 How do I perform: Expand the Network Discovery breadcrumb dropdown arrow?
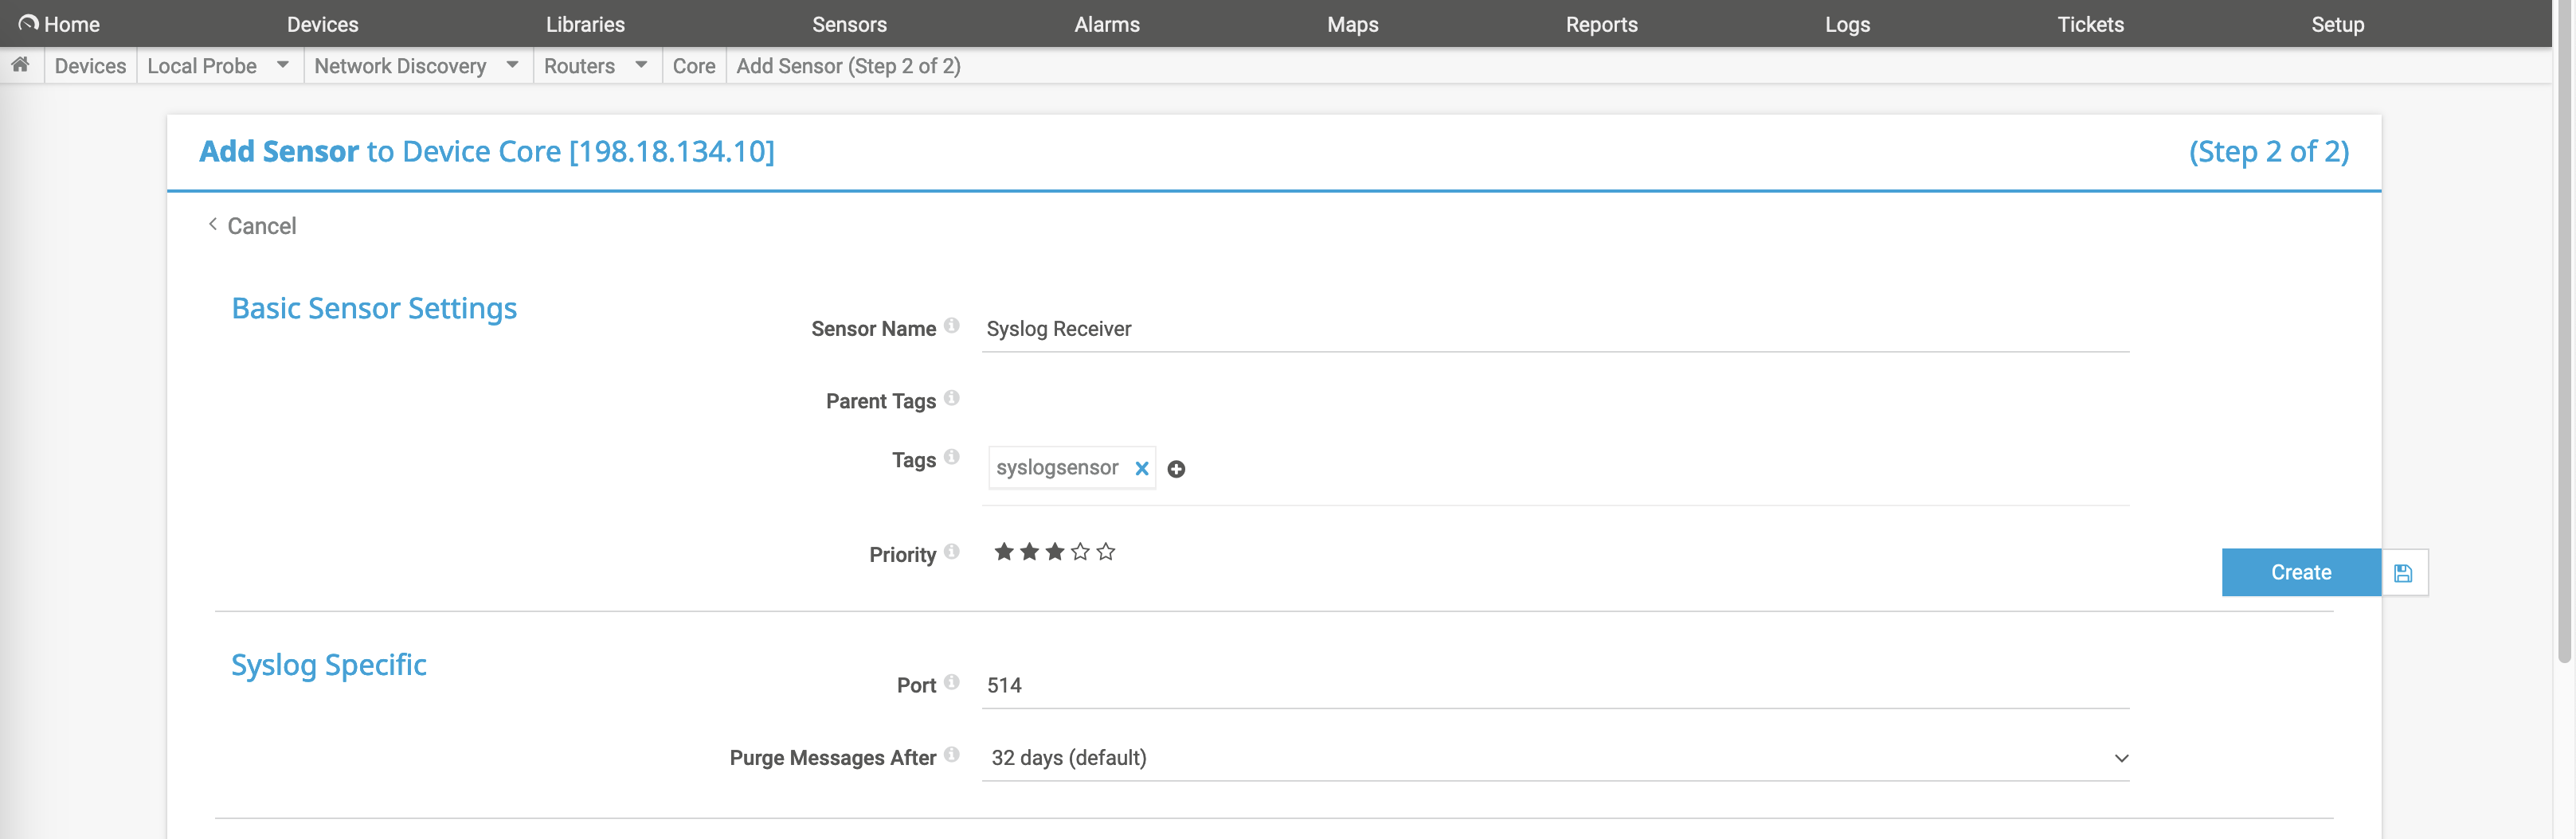pos(512,65)
